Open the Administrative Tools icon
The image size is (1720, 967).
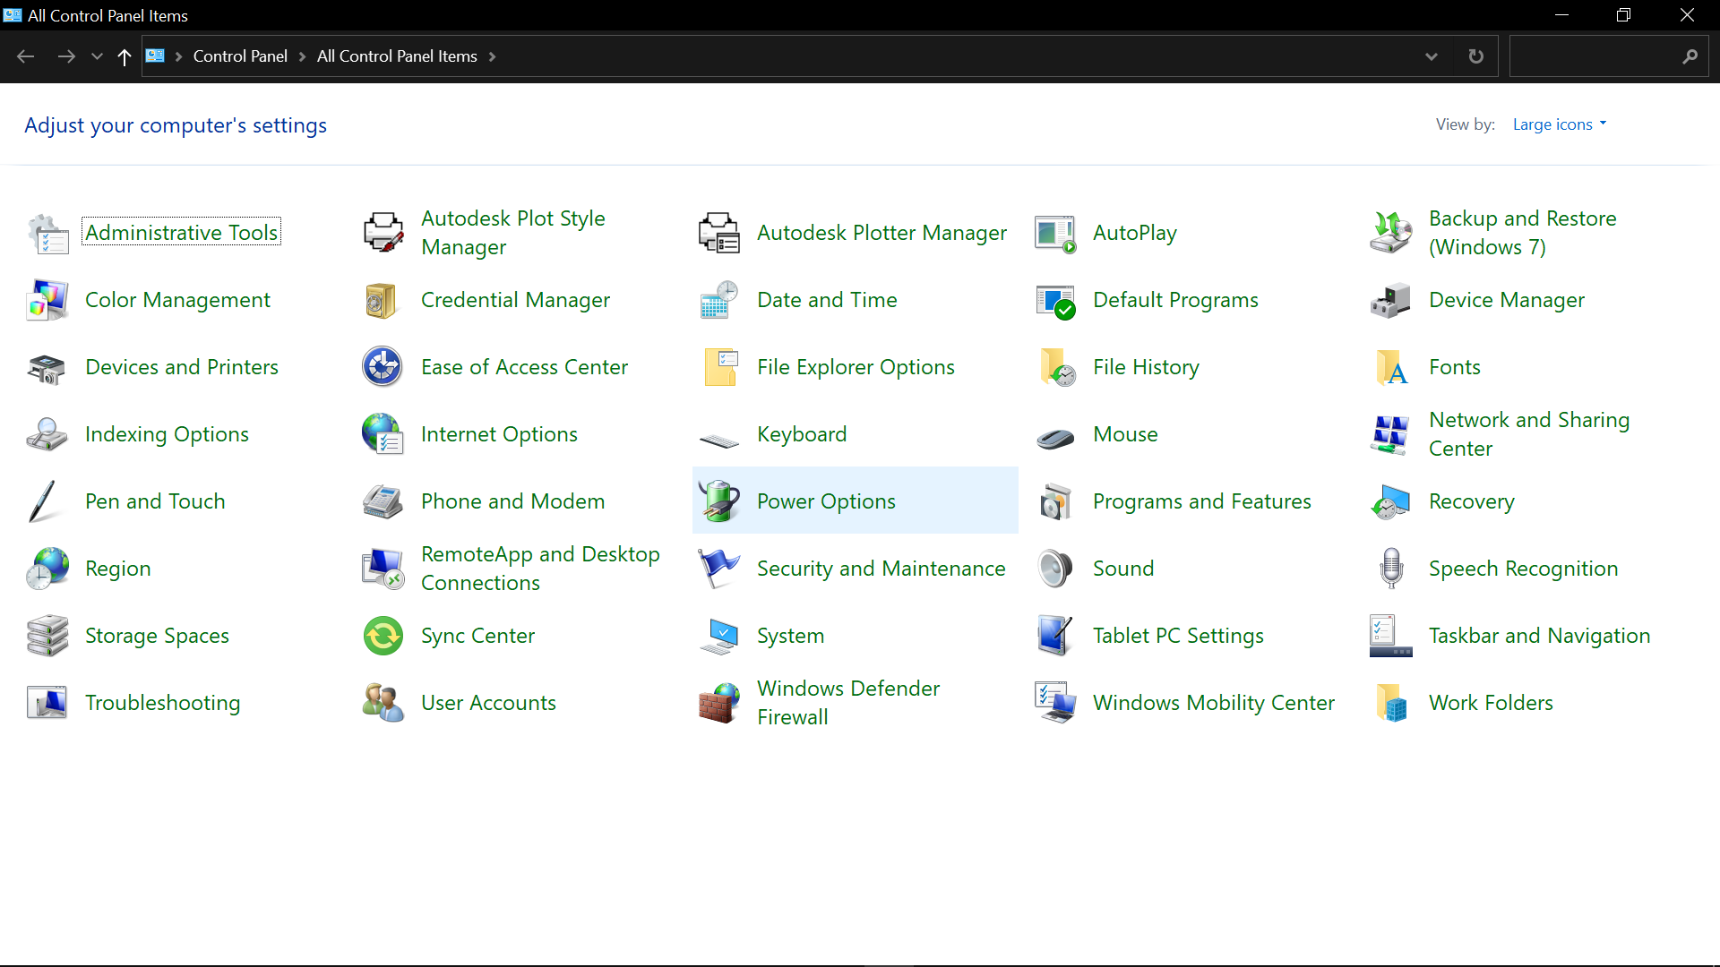click(47, 233)
